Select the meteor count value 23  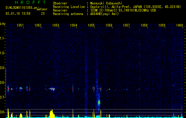pos(43,14)
